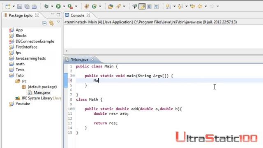Click the Previous Annotation arrow icon
263x148 pixels.
[180, 7]
